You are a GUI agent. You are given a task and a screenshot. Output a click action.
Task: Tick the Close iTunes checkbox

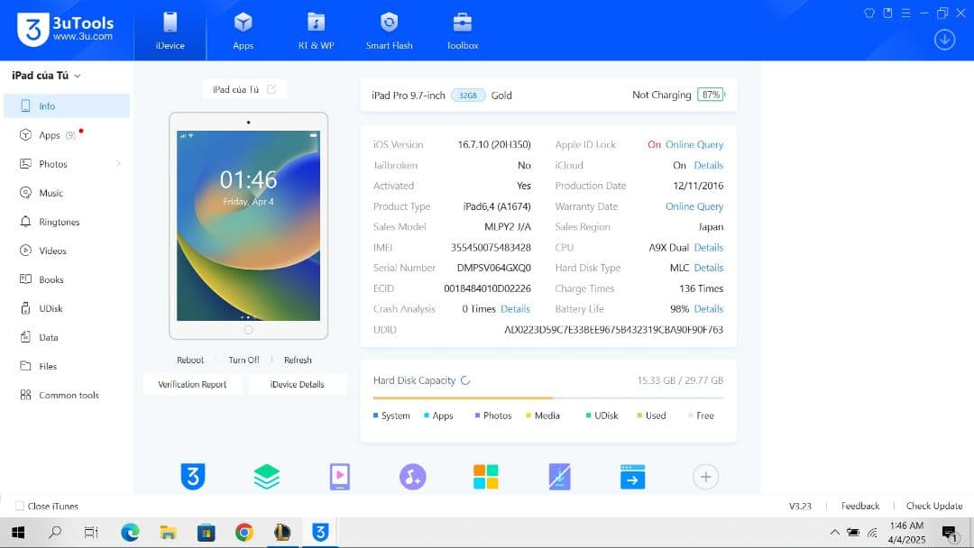click(20, 506)
